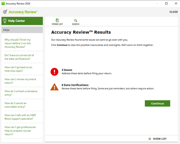Click the '8 Data Verifications' heading
Image resolution: width=180 pixels, height=144 pixels.
(75, 85)
